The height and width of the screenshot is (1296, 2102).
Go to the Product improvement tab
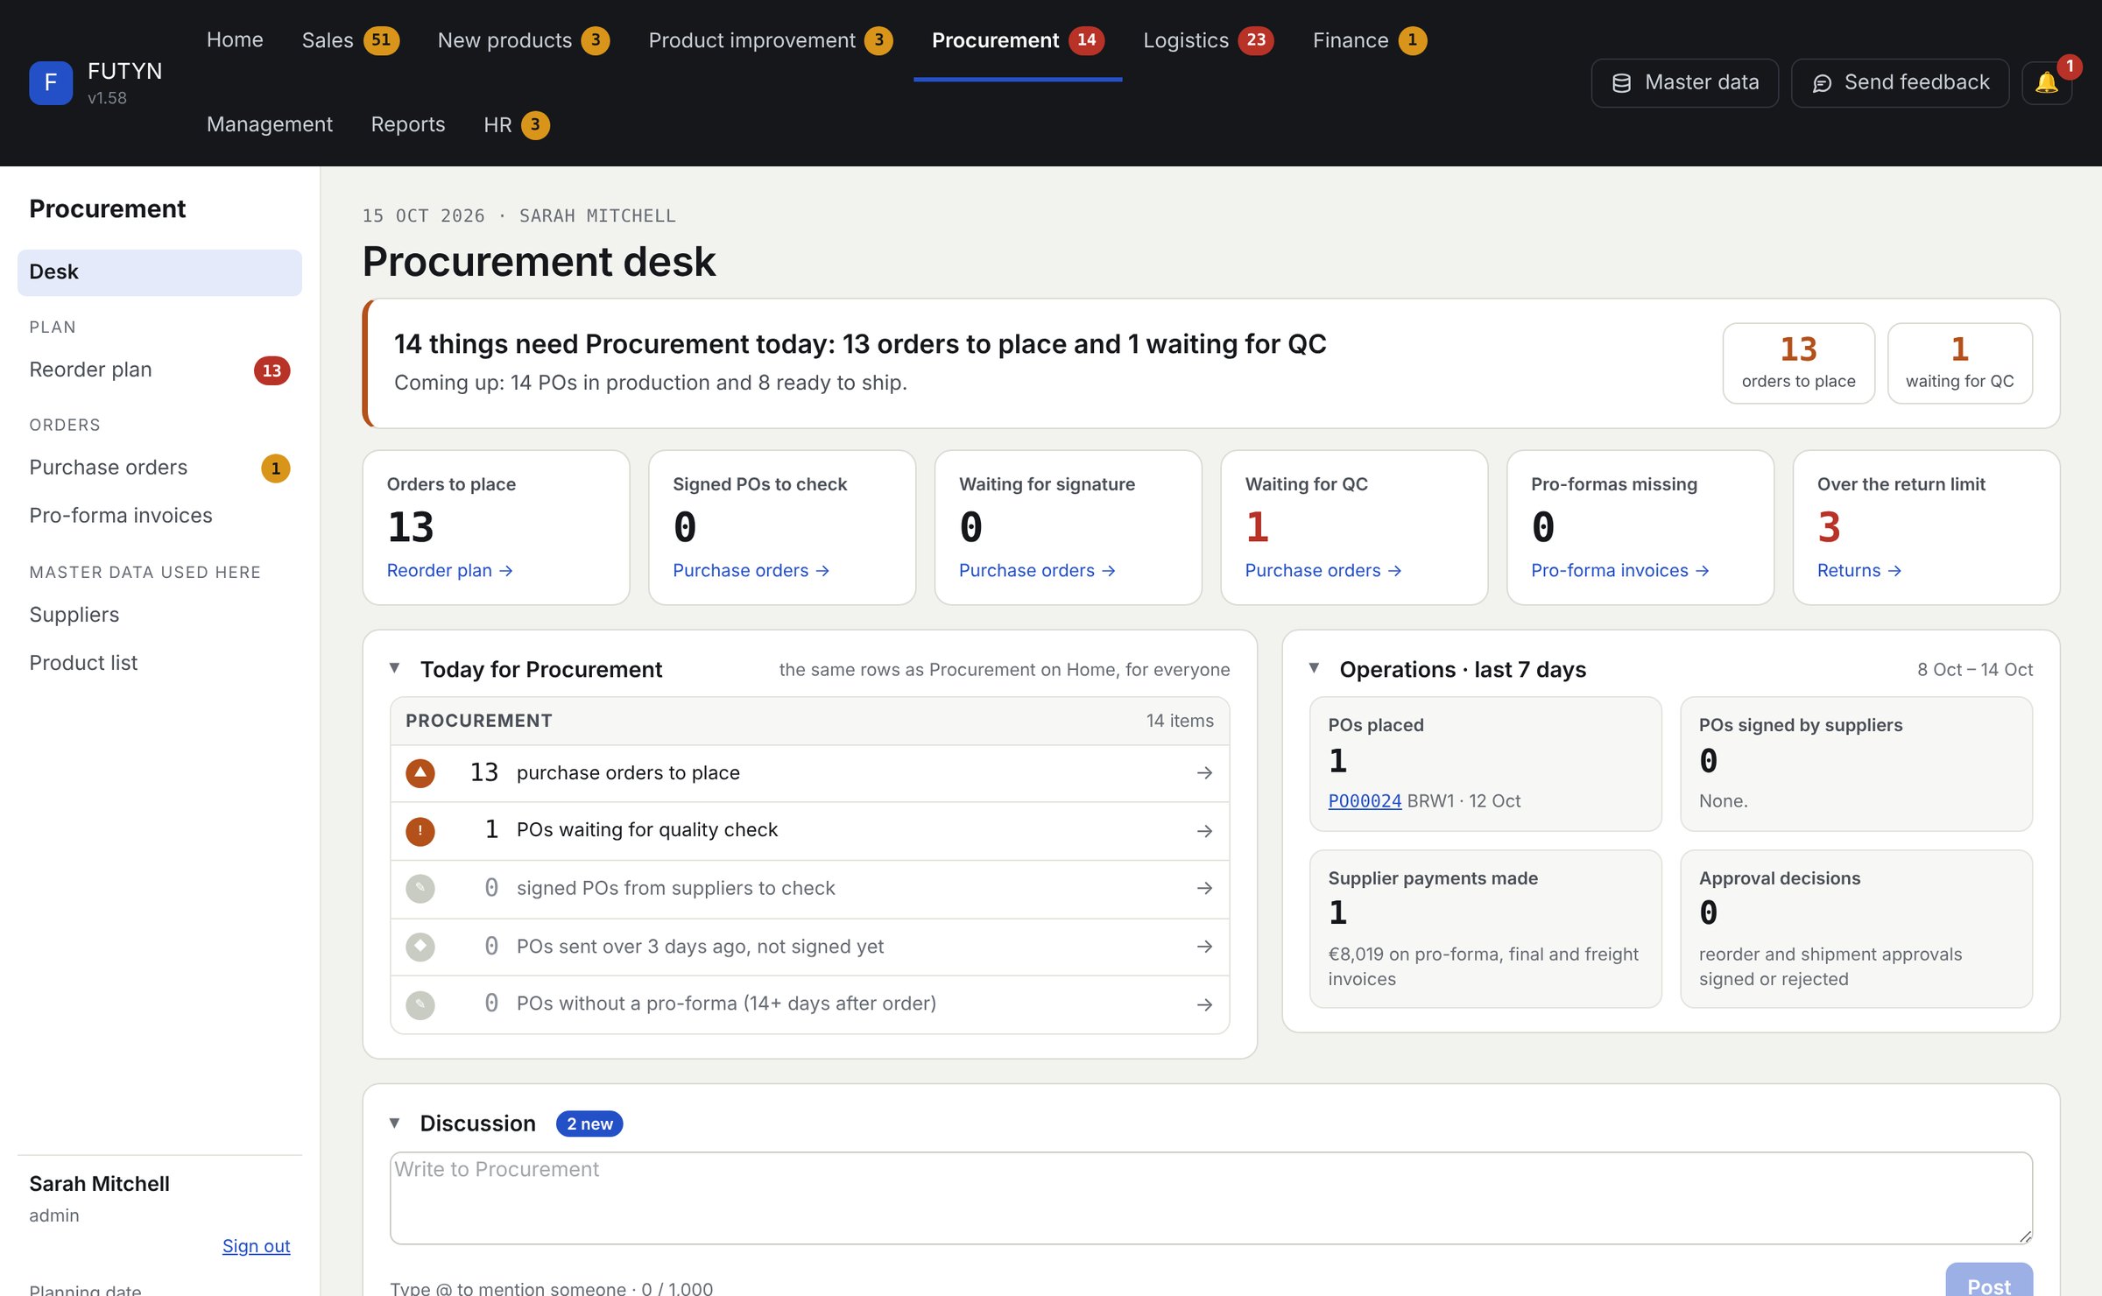pyautogui.click(x=770, y=40)
